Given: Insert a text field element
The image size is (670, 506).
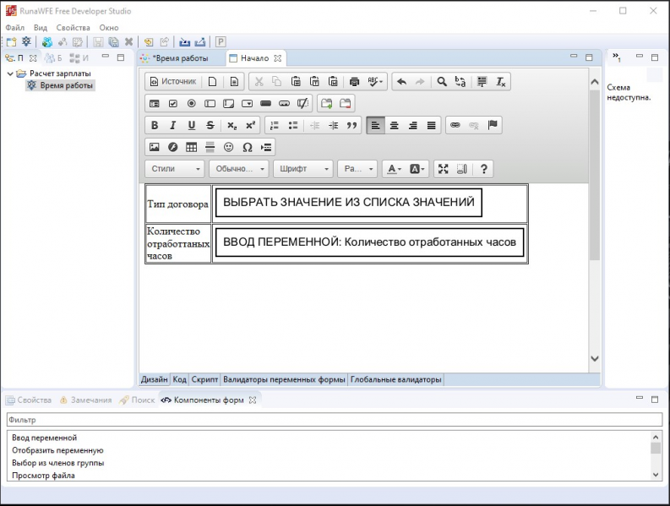Looking at the screenshot, I should (210, 103).
